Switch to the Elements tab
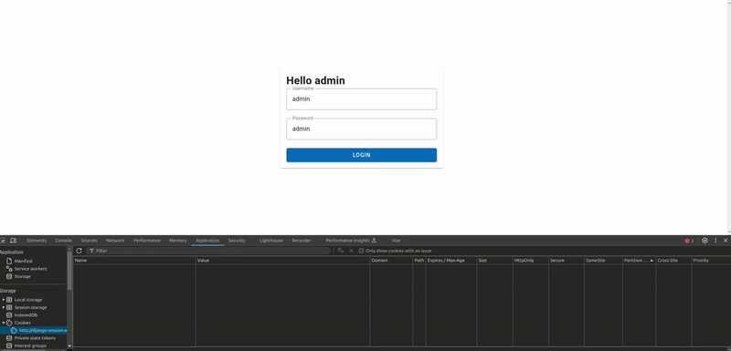This screenshot has height=351, width=731. click(x=37, y=241)
